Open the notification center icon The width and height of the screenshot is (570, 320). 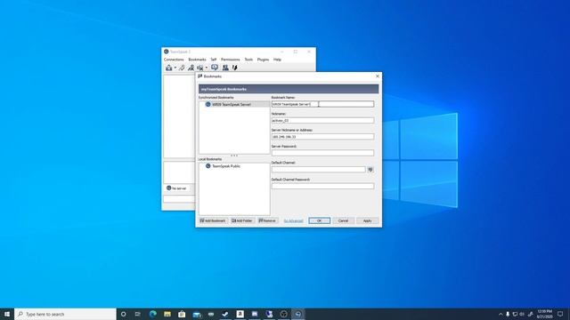pyautogui.click(x=560, y=314)
